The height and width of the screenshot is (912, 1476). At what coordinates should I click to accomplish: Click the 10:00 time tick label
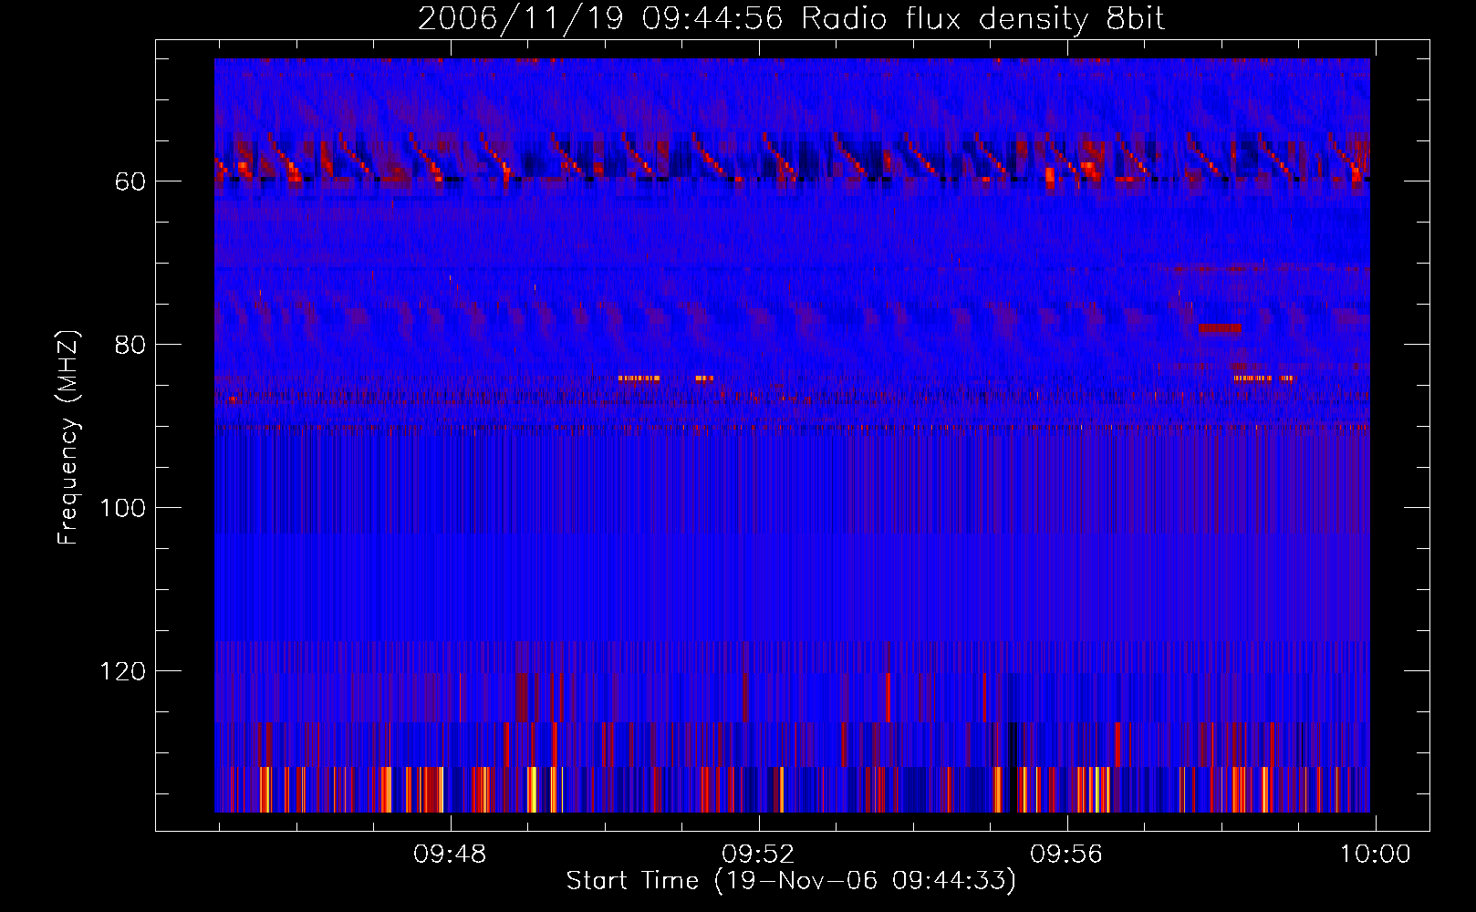tap(1375, 855)
